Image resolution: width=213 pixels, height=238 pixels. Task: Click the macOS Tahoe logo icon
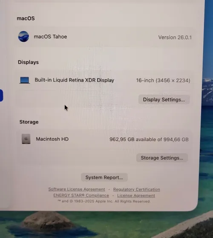23,36
